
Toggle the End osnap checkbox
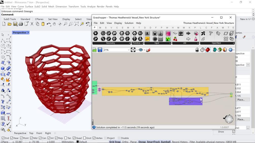point(3,138)
